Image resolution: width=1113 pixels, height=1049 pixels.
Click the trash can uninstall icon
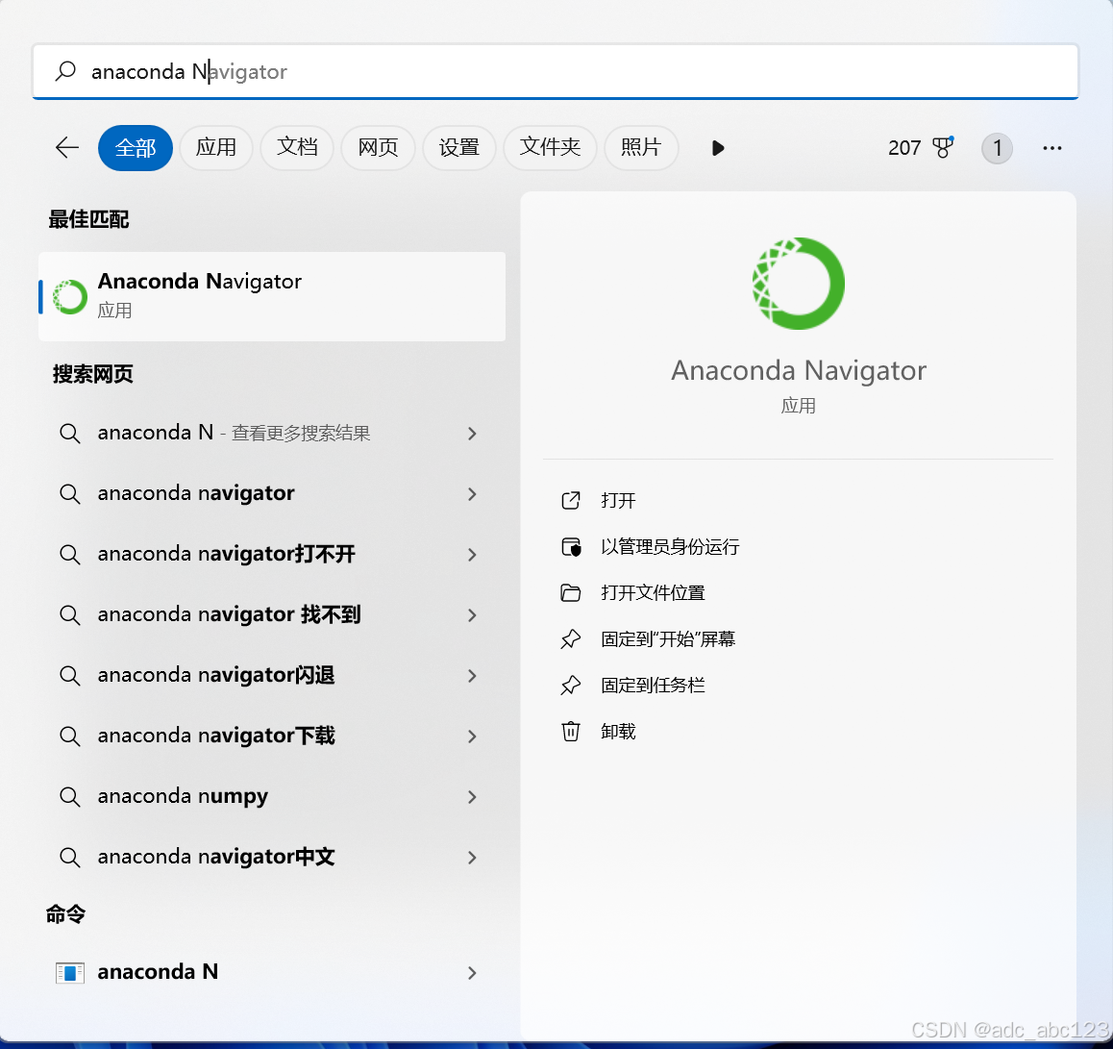pyautogui.click(x=571, y=731)
